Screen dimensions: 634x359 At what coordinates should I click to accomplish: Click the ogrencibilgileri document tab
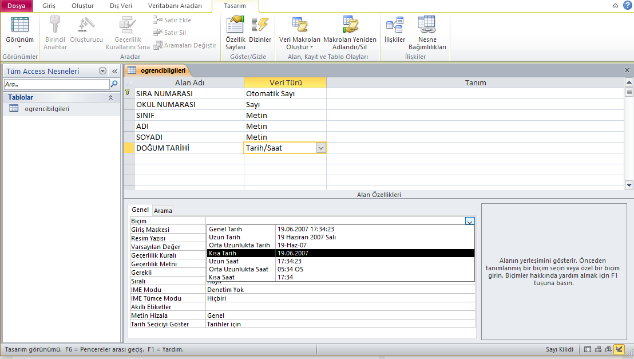tap(158, 70)
